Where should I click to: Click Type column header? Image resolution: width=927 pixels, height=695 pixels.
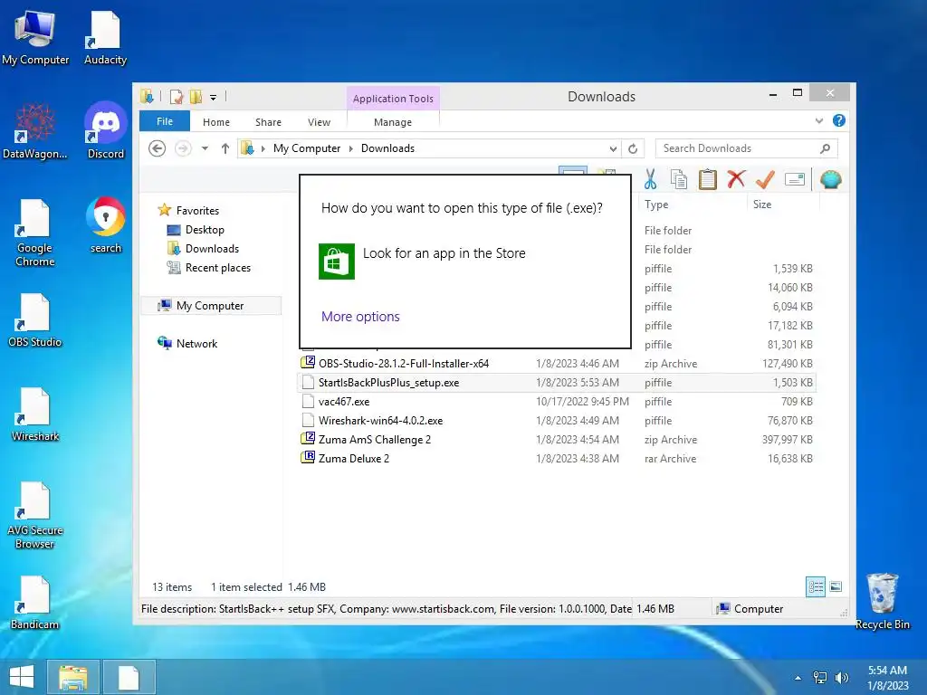pos(656,204)
